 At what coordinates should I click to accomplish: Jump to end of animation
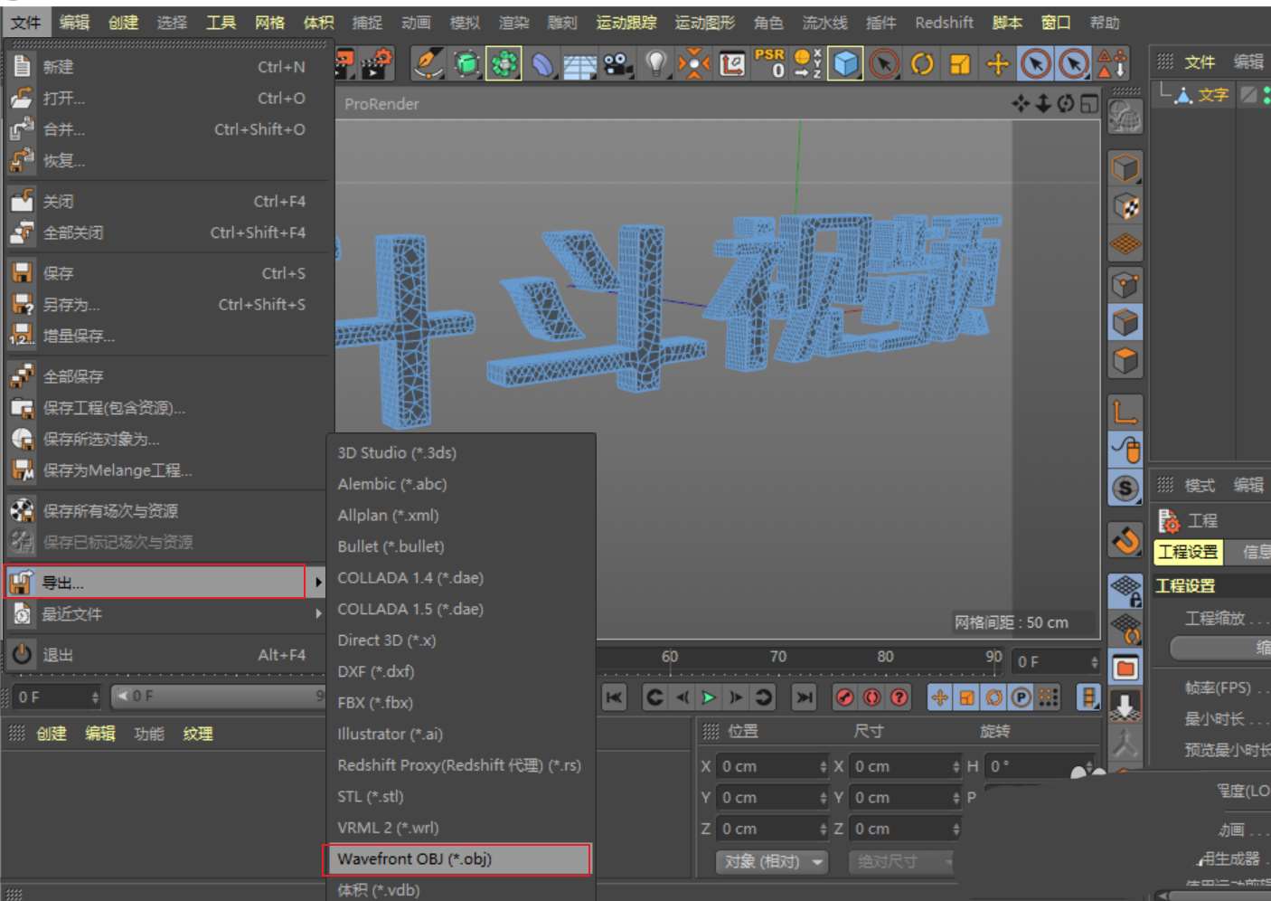[x=804, y=697]
